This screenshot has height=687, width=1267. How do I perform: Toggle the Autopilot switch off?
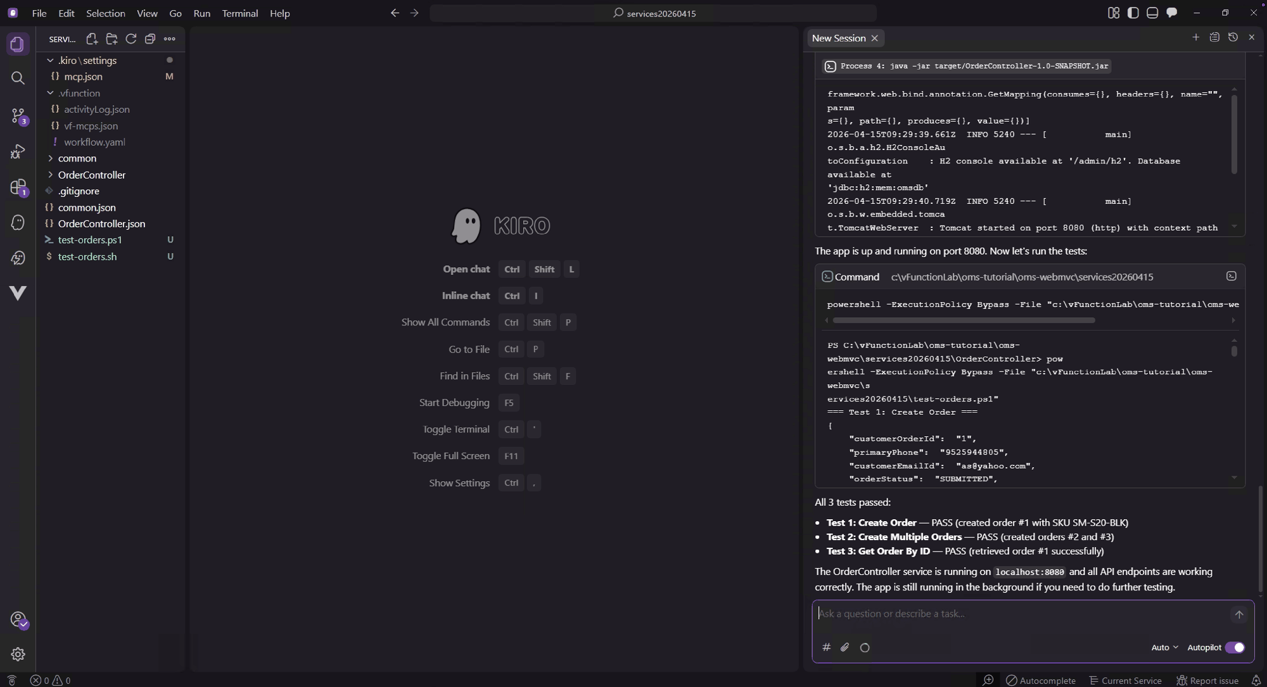point(1235,647)
